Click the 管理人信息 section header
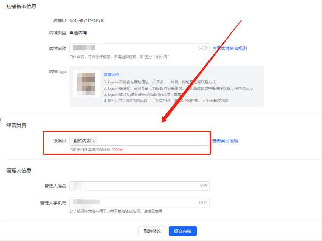322x241 pixels. [20, 170]
